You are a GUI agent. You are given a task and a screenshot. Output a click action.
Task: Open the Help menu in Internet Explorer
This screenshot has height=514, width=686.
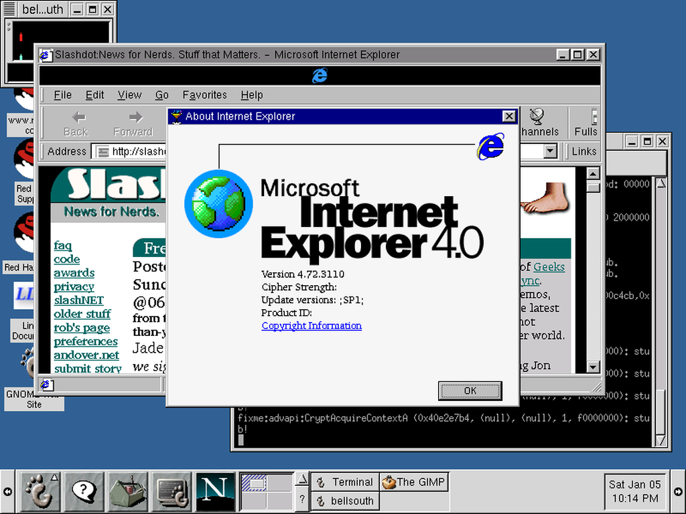coord(252,95)
